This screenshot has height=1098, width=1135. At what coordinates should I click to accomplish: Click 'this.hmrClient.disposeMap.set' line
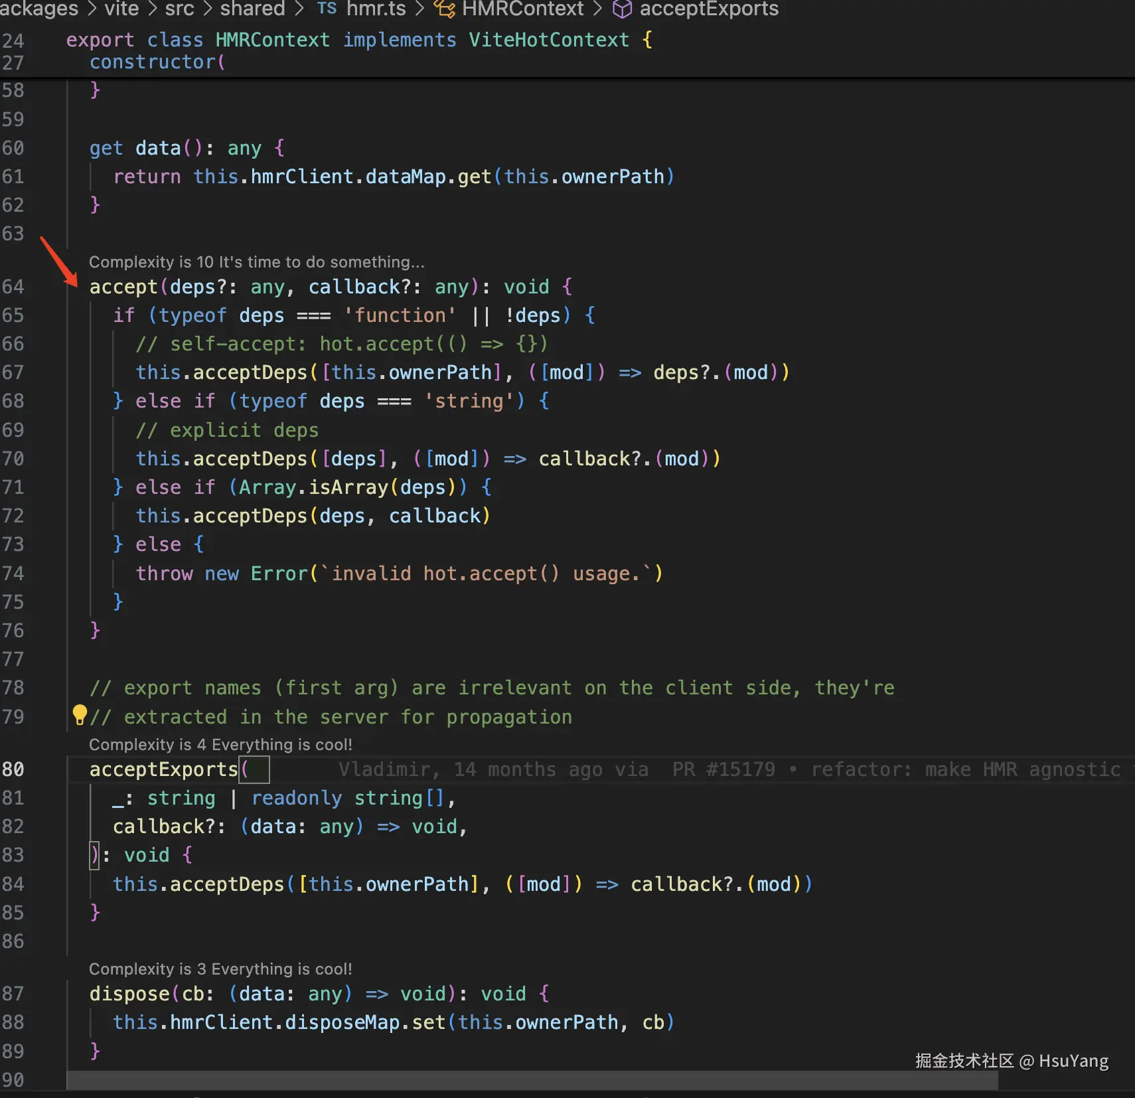pyautogui.click(x=394, y=1022)
